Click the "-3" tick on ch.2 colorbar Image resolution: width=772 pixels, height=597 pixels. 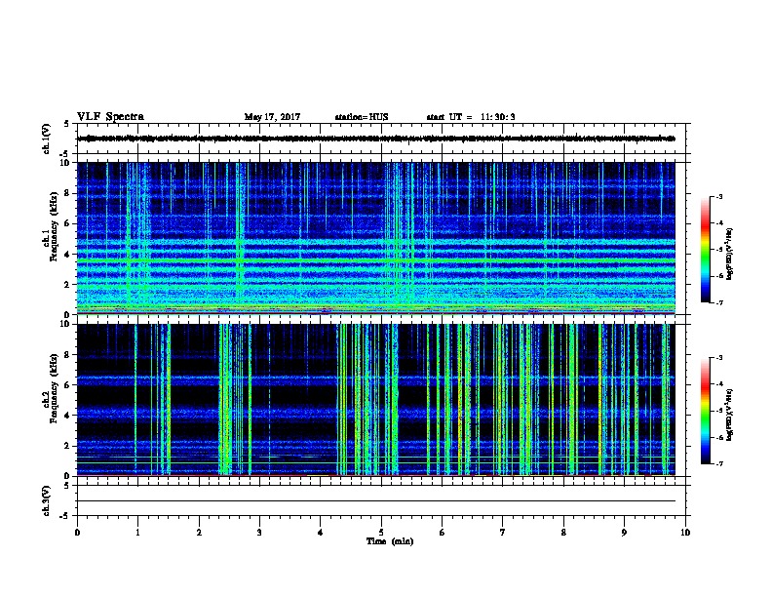point(718,358)
